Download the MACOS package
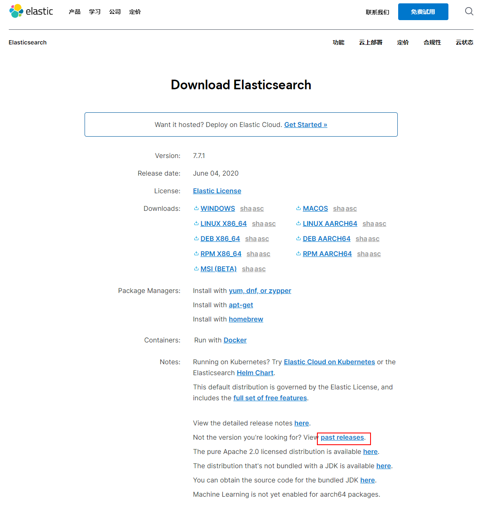Image resolution: width=502 pixels, height=521 pixels. [x=315, y=208]
